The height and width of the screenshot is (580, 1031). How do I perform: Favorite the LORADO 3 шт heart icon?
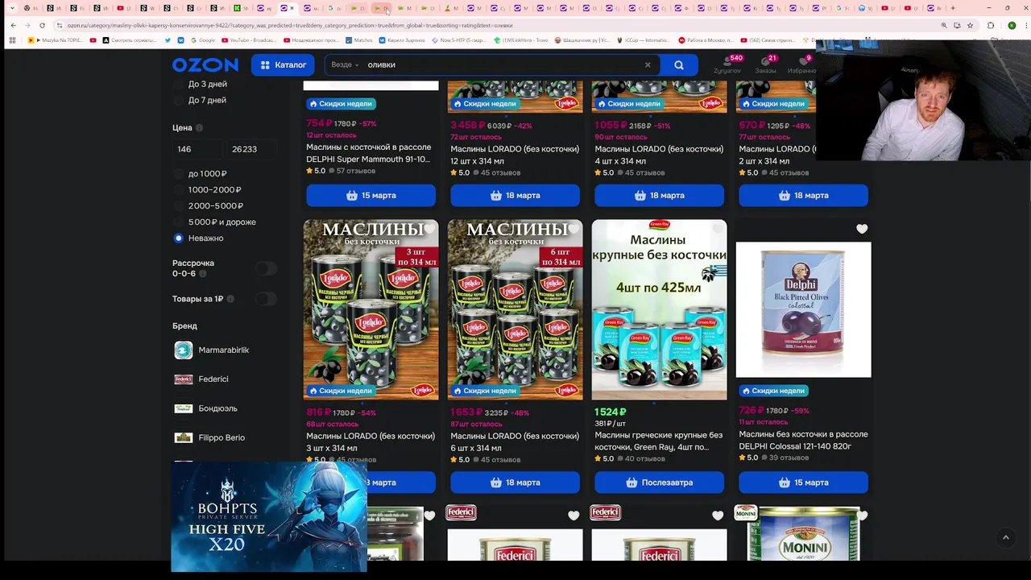click(x=429, y=229)
